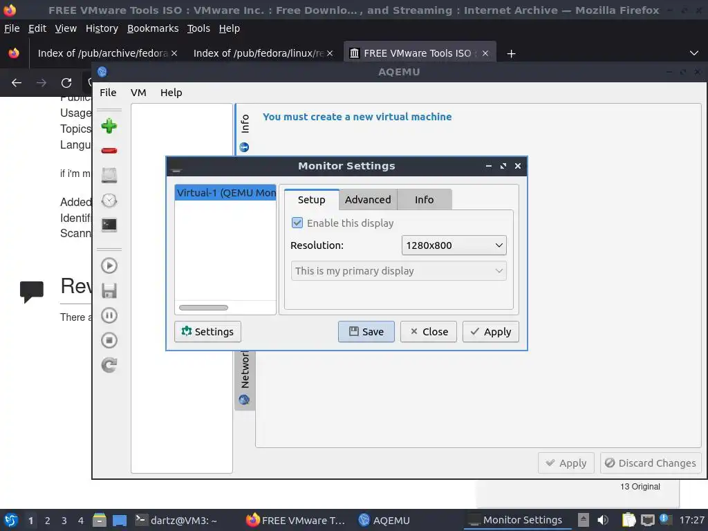Click the Close button in Monitor Settings
Viewport: 708px width, 531px height.
[x=429, y=331]
